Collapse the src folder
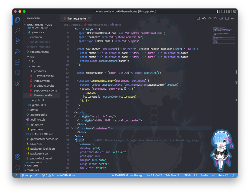Screen dimensions: 250x194 point(41,57)
